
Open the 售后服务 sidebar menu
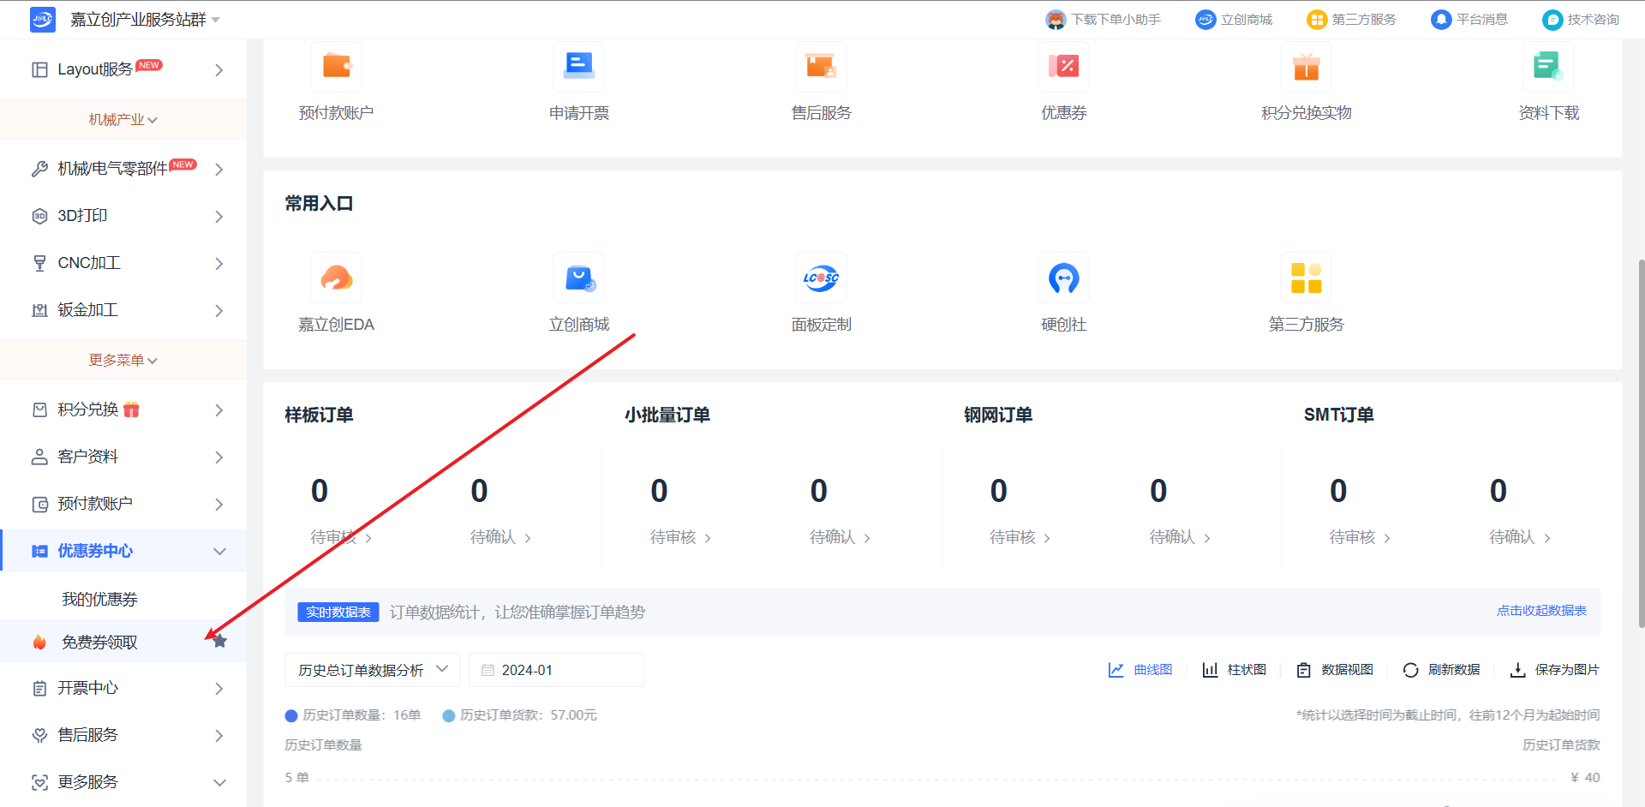coord(123,735)
